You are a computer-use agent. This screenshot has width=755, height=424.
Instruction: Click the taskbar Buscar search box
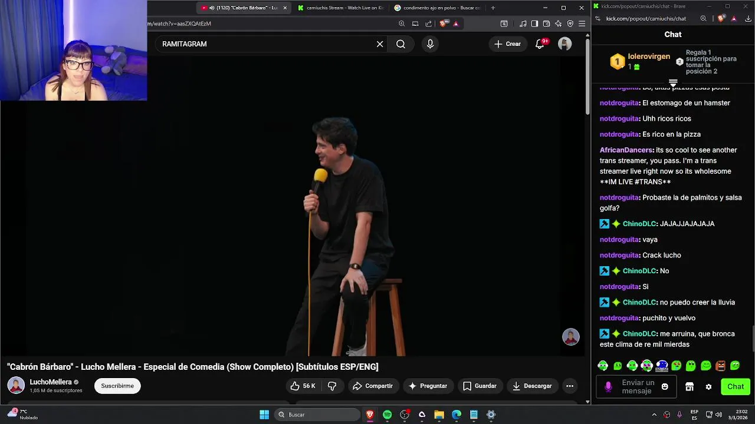tap(317, 415)
